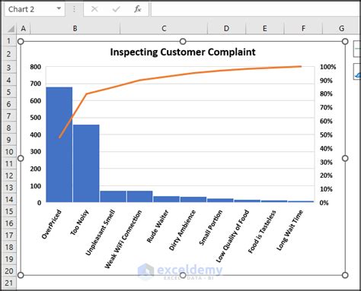Click the 100% value on right axis
This screenshot has width=361, height=291.
[x=327, y=67]
